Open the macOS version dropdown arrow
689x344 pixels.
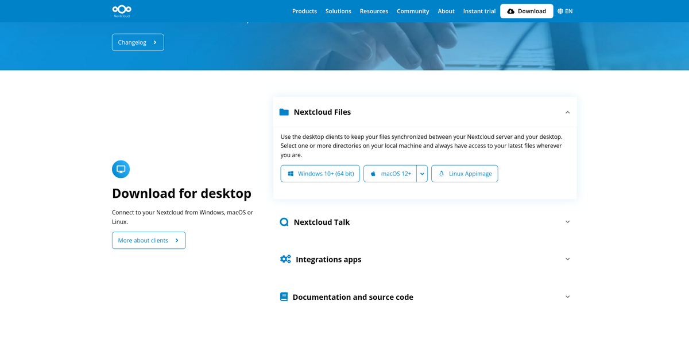click(422, 173)
